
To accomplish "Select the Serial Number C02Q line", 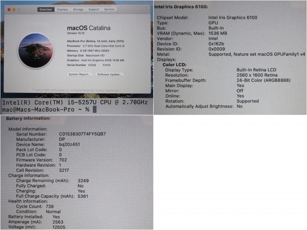I will pos(89,65).
